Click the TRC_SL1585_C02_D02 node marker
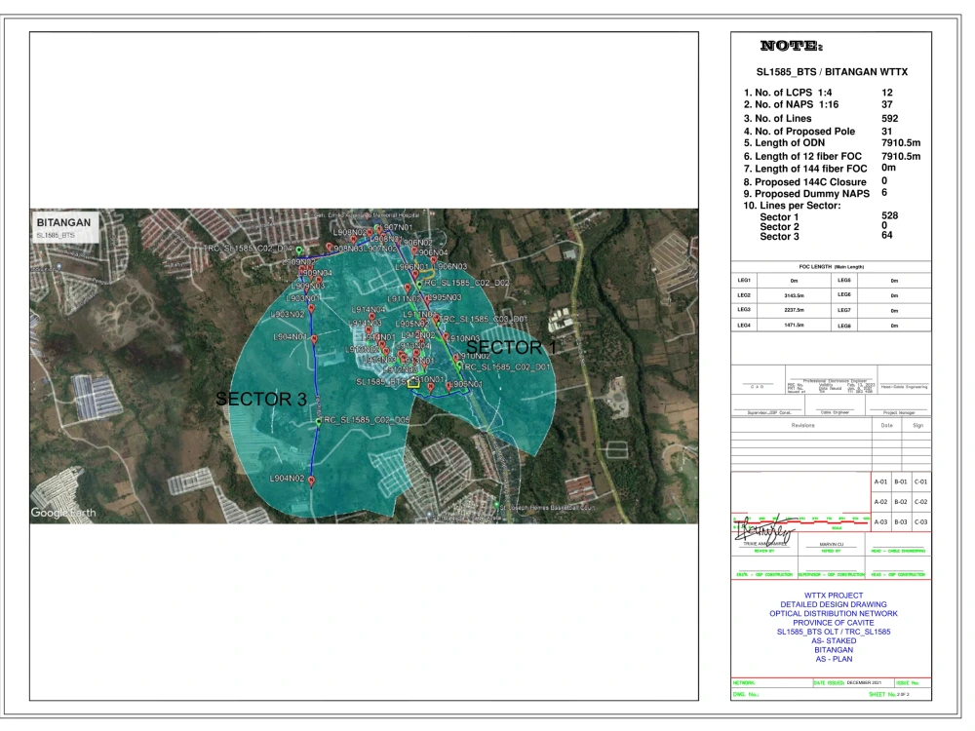Screen dimensions: 975x731 click(x=419, y=284)
